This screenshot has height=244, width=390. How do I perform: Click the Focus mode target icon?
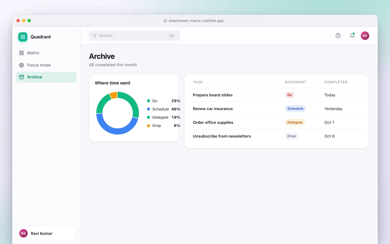tap(21, 65)
